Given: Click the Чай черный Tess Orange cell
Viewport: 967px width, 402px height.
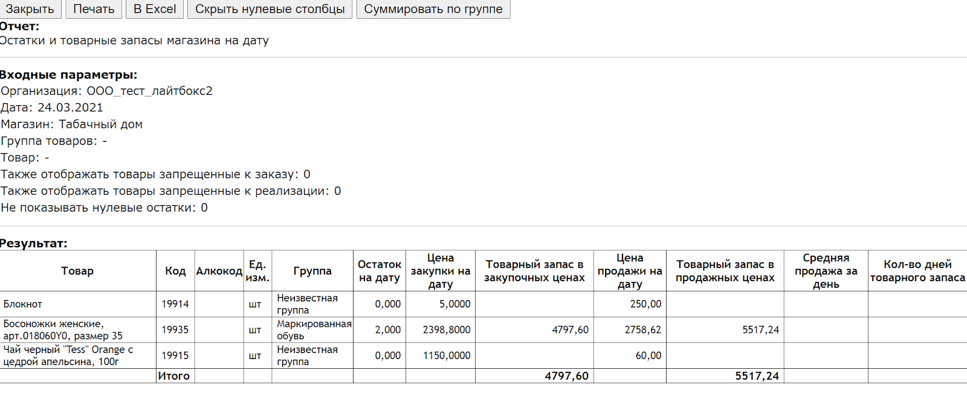Looking at the screenshot, I should pyautogui.click(x=68, y=355).
